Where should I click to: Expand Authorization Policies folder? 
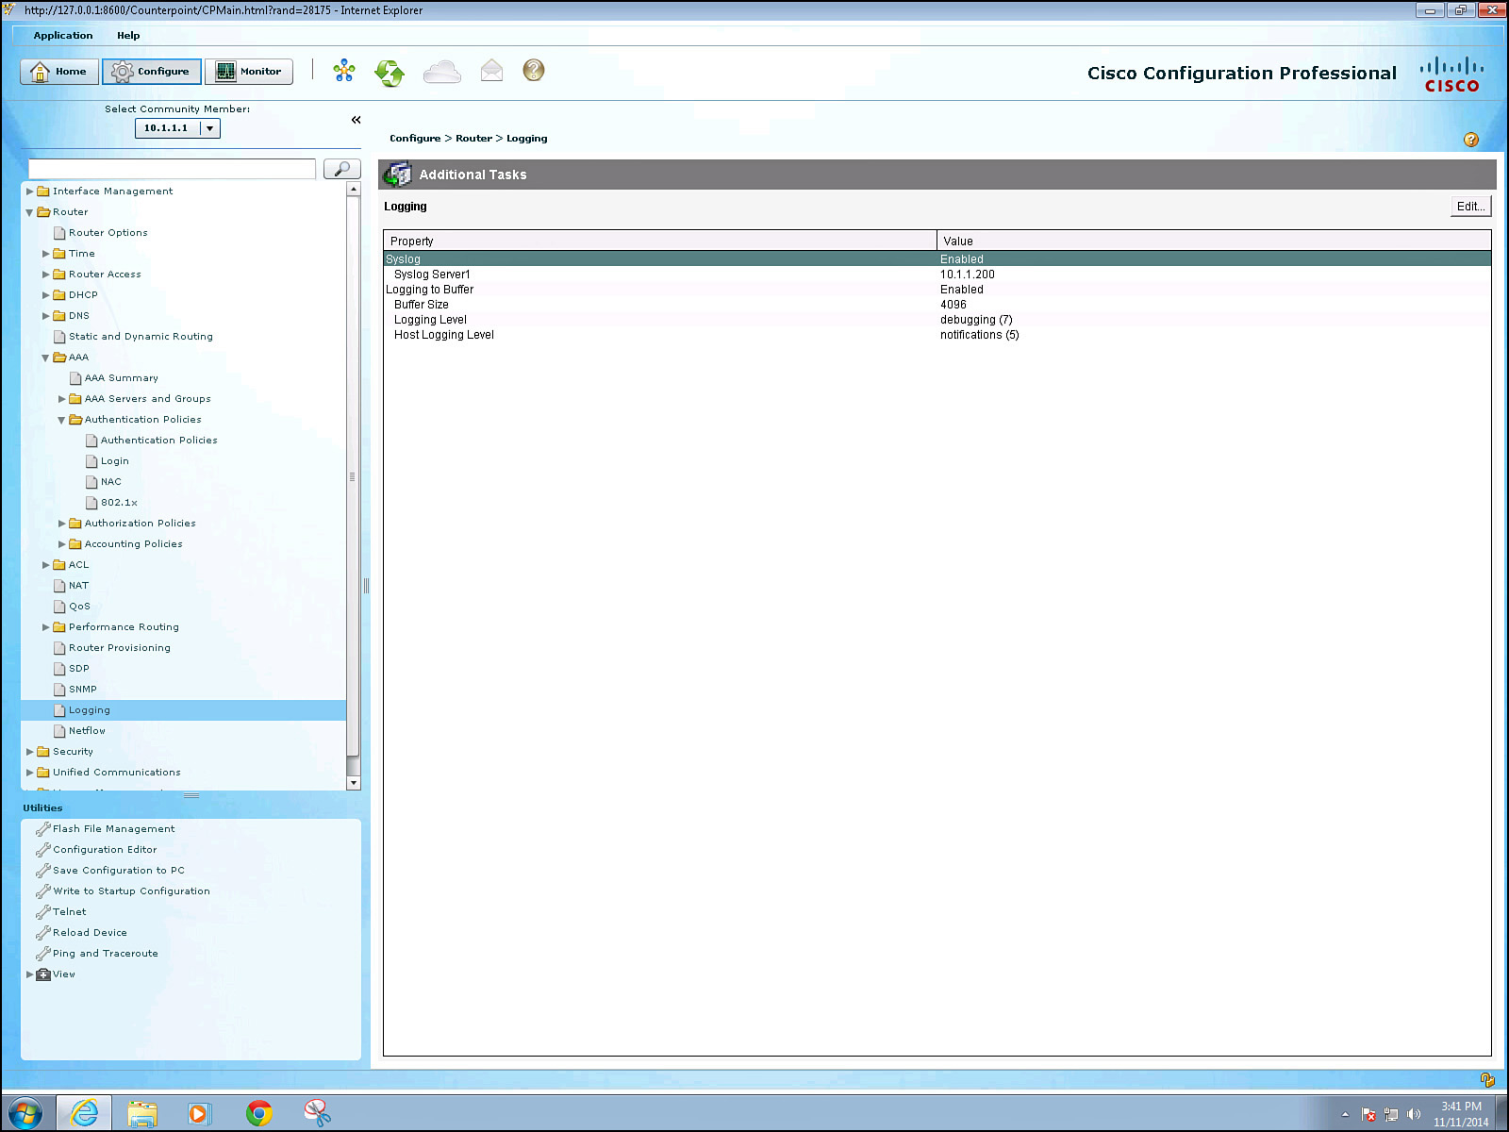point(61,524)
